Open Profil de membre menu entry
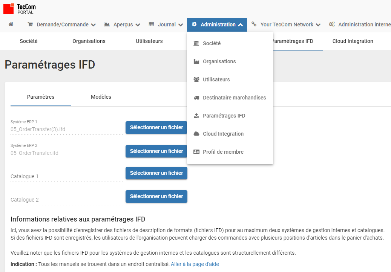Viewport: 391px width, 272px height. tap(230, 152)
